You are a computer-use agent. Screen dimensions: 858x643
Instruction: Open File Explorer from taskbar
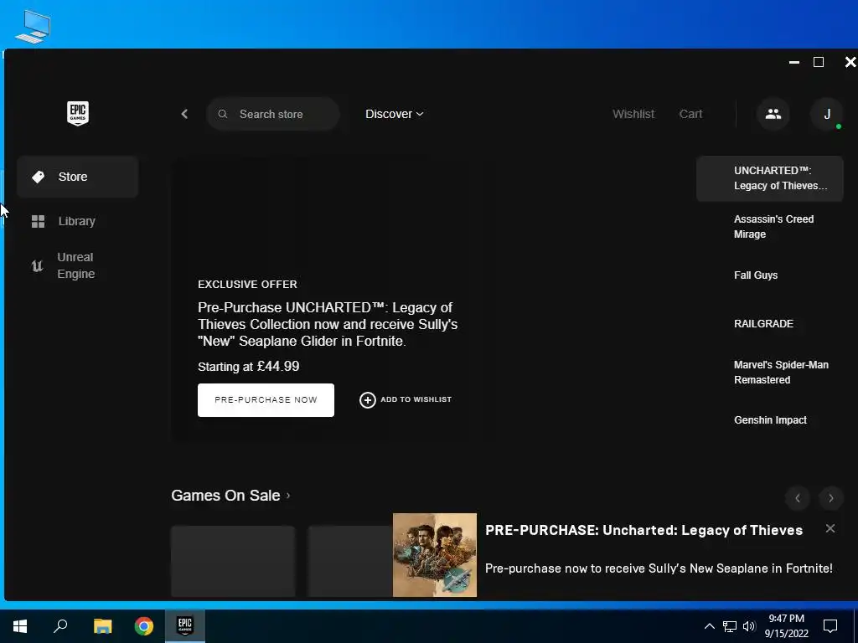click(102, 625)
